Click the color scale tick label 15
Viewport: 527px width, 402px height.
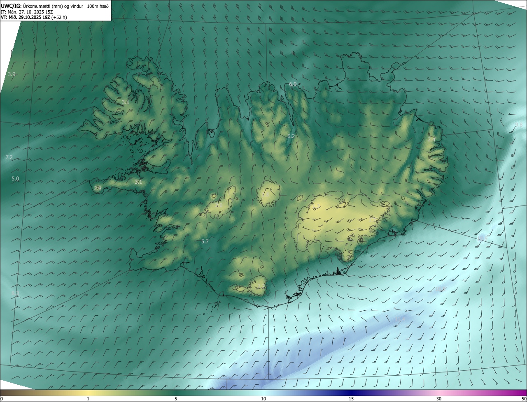tap(351, 399)
